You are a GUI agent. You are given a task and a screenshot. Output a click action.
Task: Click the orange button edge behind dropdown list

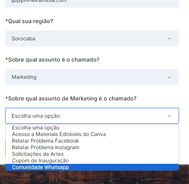pos(5,148)
